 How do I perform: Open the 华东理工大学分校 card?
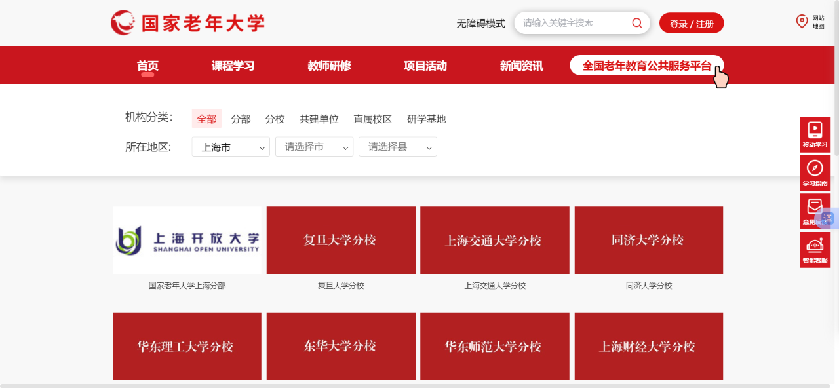[x=187, y=346]
